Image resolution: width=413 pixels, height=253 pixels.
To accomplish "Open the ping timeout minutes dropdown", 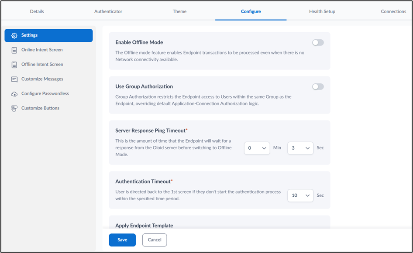I will point(257,148).
